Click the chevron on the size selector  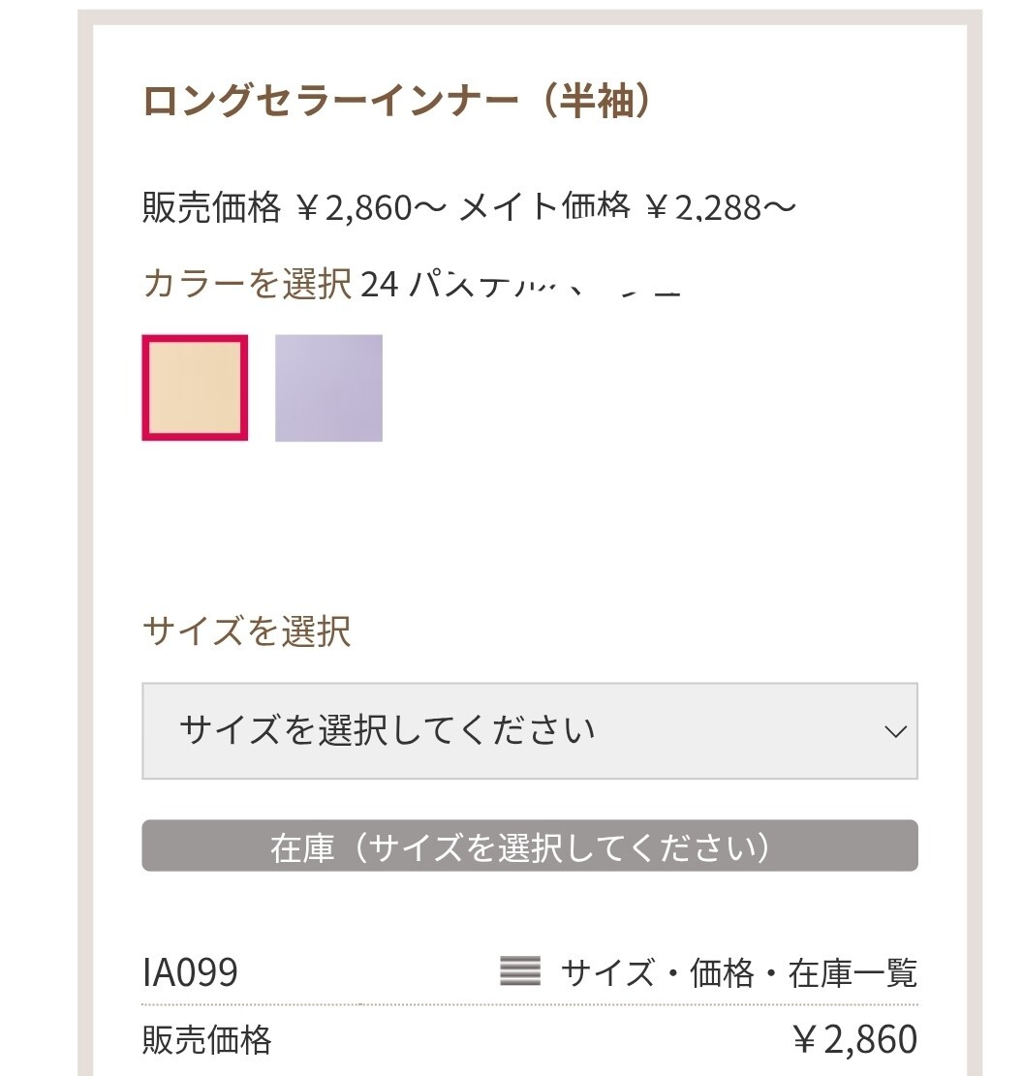(896, 733)
